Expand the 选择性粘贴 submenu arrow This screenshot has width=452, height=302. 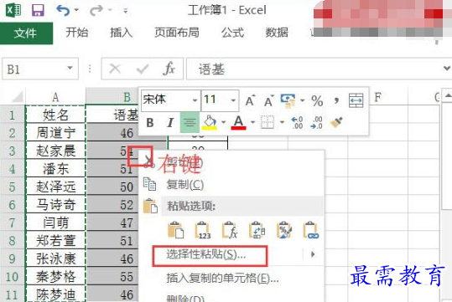pyautogui.click(x=313, y=254)
